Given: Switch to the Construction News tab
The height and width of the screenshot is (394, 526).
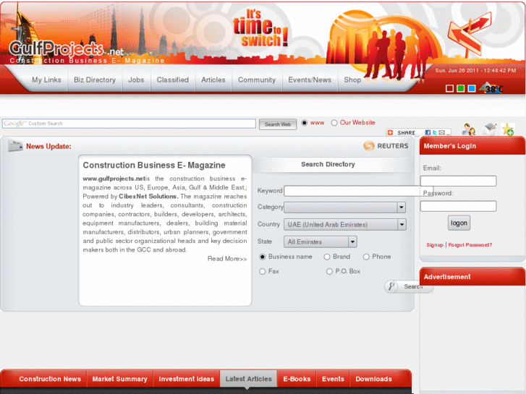Looking at the screenshot, I should click(x=50, y=379).
